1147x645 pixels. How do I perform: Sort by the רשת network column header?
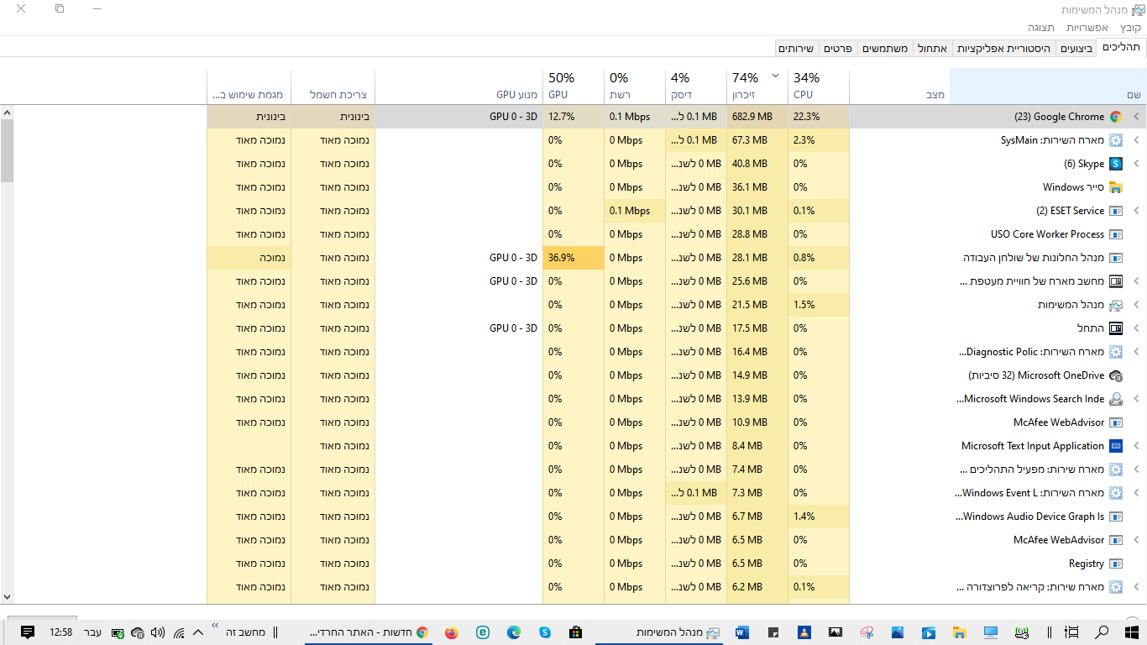(635, 87)
